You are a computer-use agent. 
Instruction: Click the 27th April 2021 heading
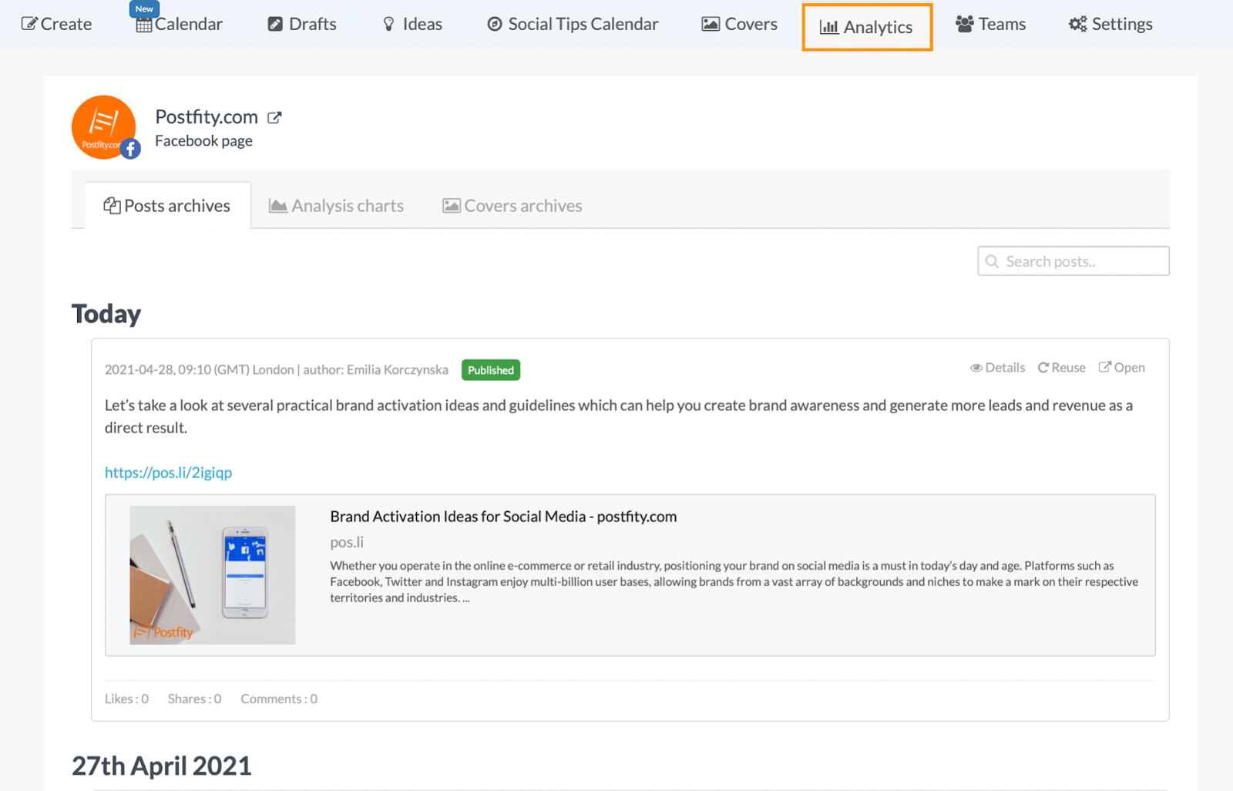162,766
